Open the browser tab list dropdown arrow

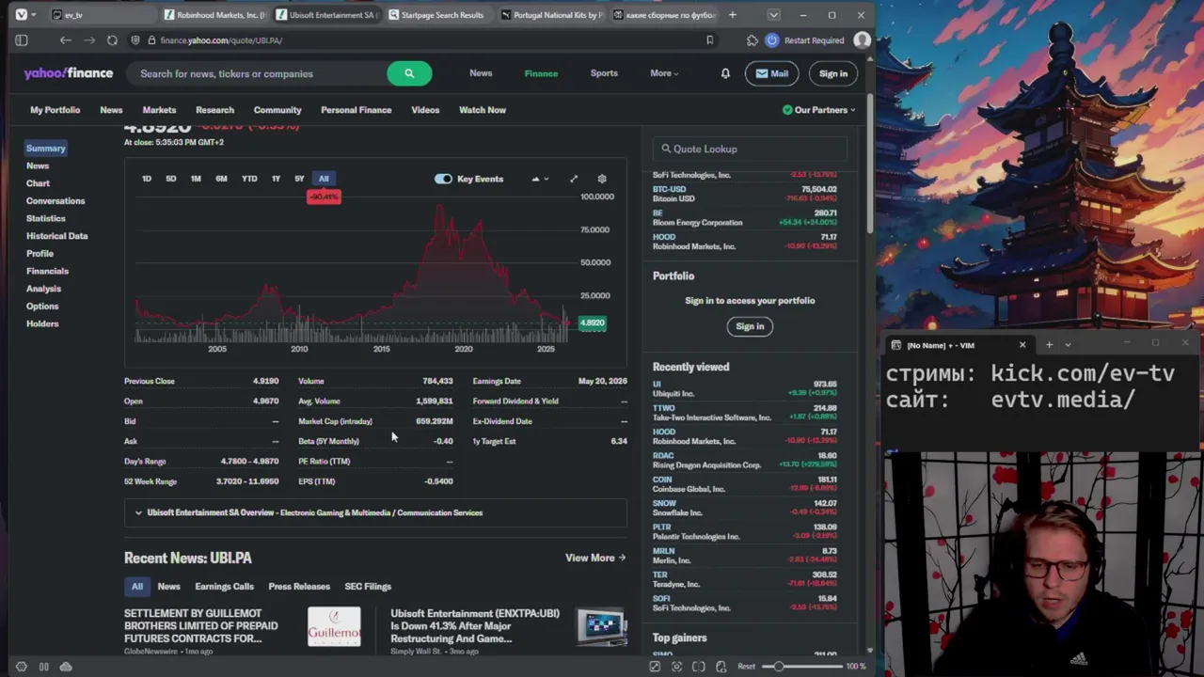tap(773, 15)
